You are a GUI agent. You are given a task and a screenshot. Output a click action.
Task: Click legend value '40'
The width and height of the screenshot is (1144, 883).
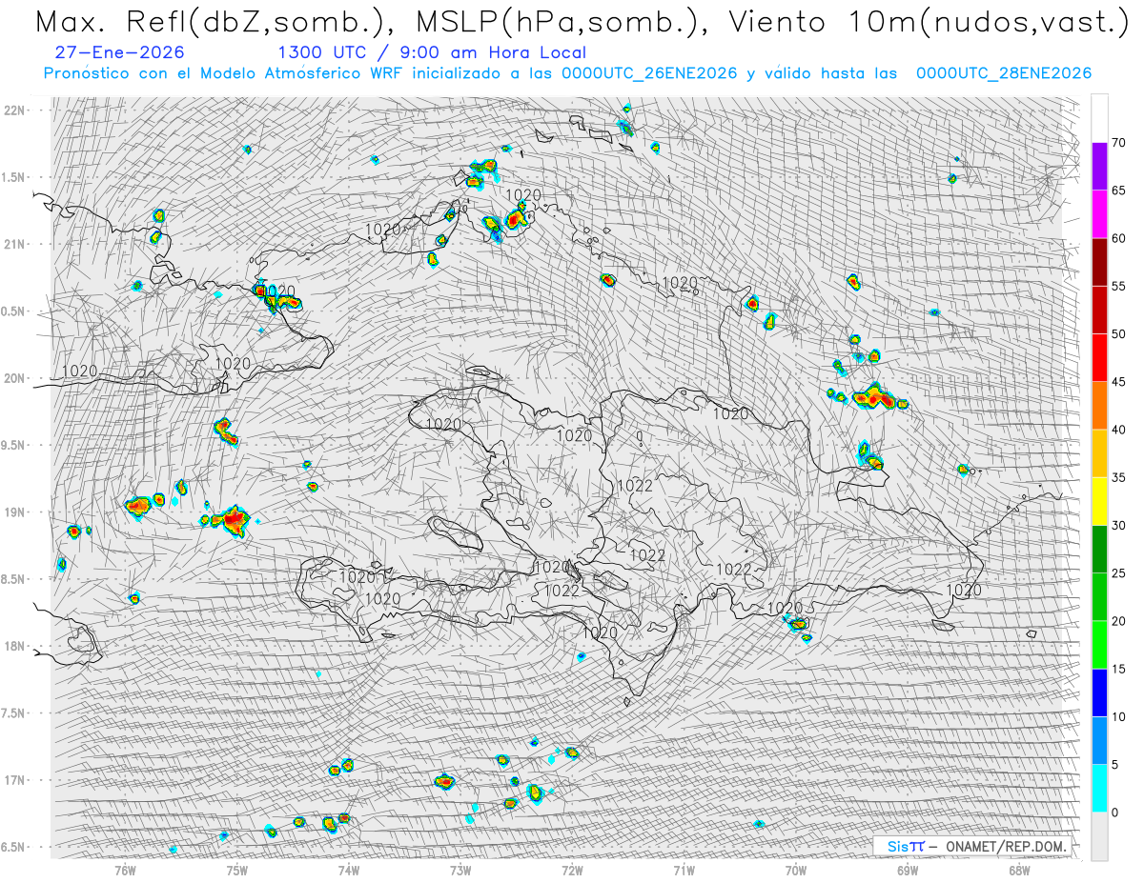[1118, 430]
